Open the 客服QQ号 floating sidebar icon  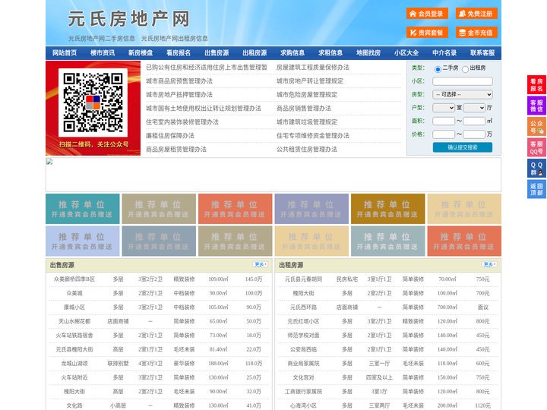[536, 147]
